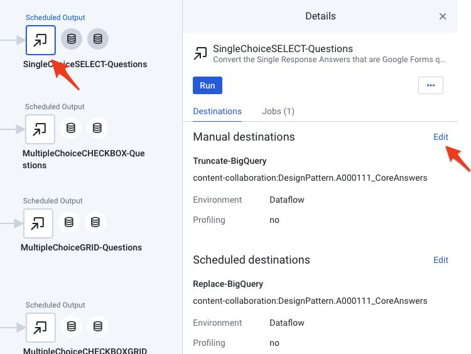Image resolution: width=471 pixels, height=354 pixels.
Task: Click second database icon beside MultipleChoiceCHECKBOX-Questions
Action: click(97, 129)
